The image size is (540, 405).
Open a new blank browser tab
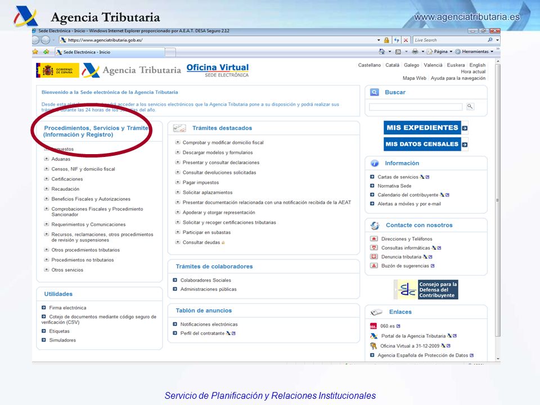[170, 52]
